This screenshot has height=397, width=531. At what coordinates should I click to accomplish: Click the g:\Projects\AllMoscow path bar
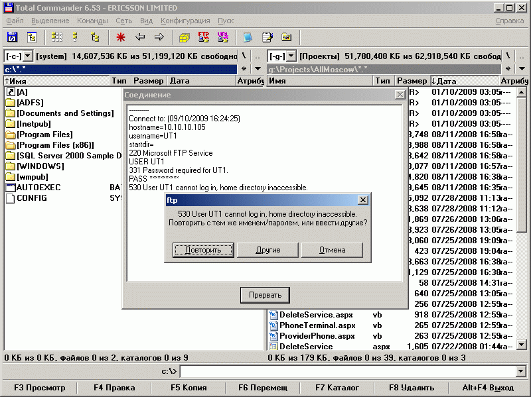(384, 70)
